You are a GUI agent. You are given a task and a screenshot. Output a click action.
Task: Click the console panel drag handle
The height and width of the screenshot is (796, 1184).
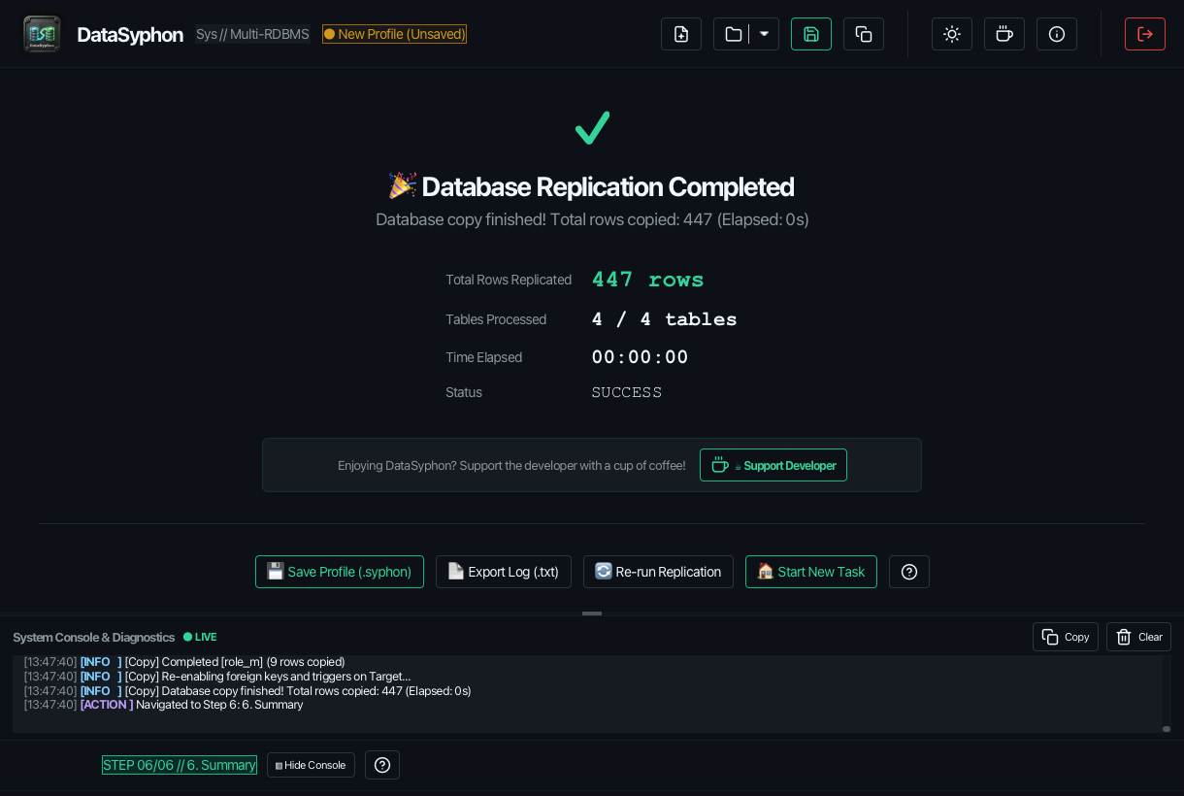coord(592,614)
